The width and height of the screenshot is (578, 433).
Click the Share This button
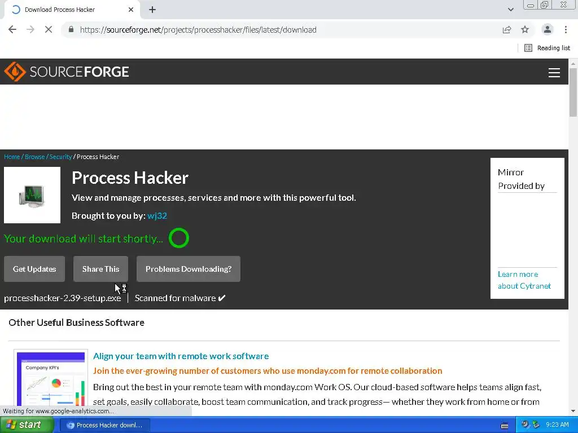[x=100, y=269]
